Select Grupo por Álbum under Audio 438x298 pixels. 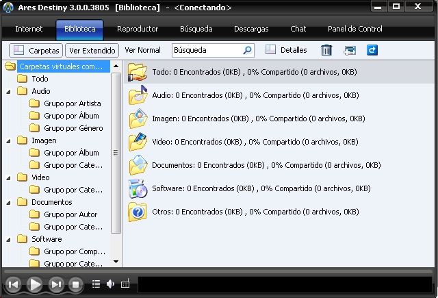point(71,116)
